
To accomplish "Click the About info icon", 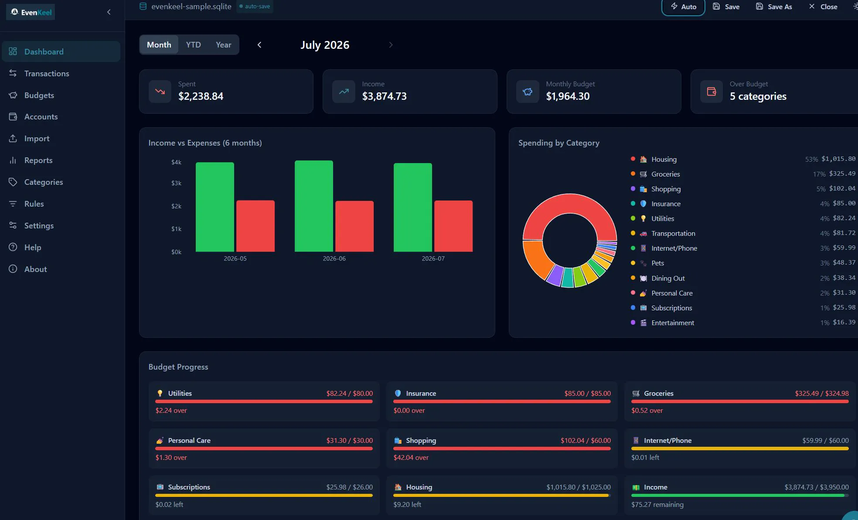I will click(x=13, y=269).
